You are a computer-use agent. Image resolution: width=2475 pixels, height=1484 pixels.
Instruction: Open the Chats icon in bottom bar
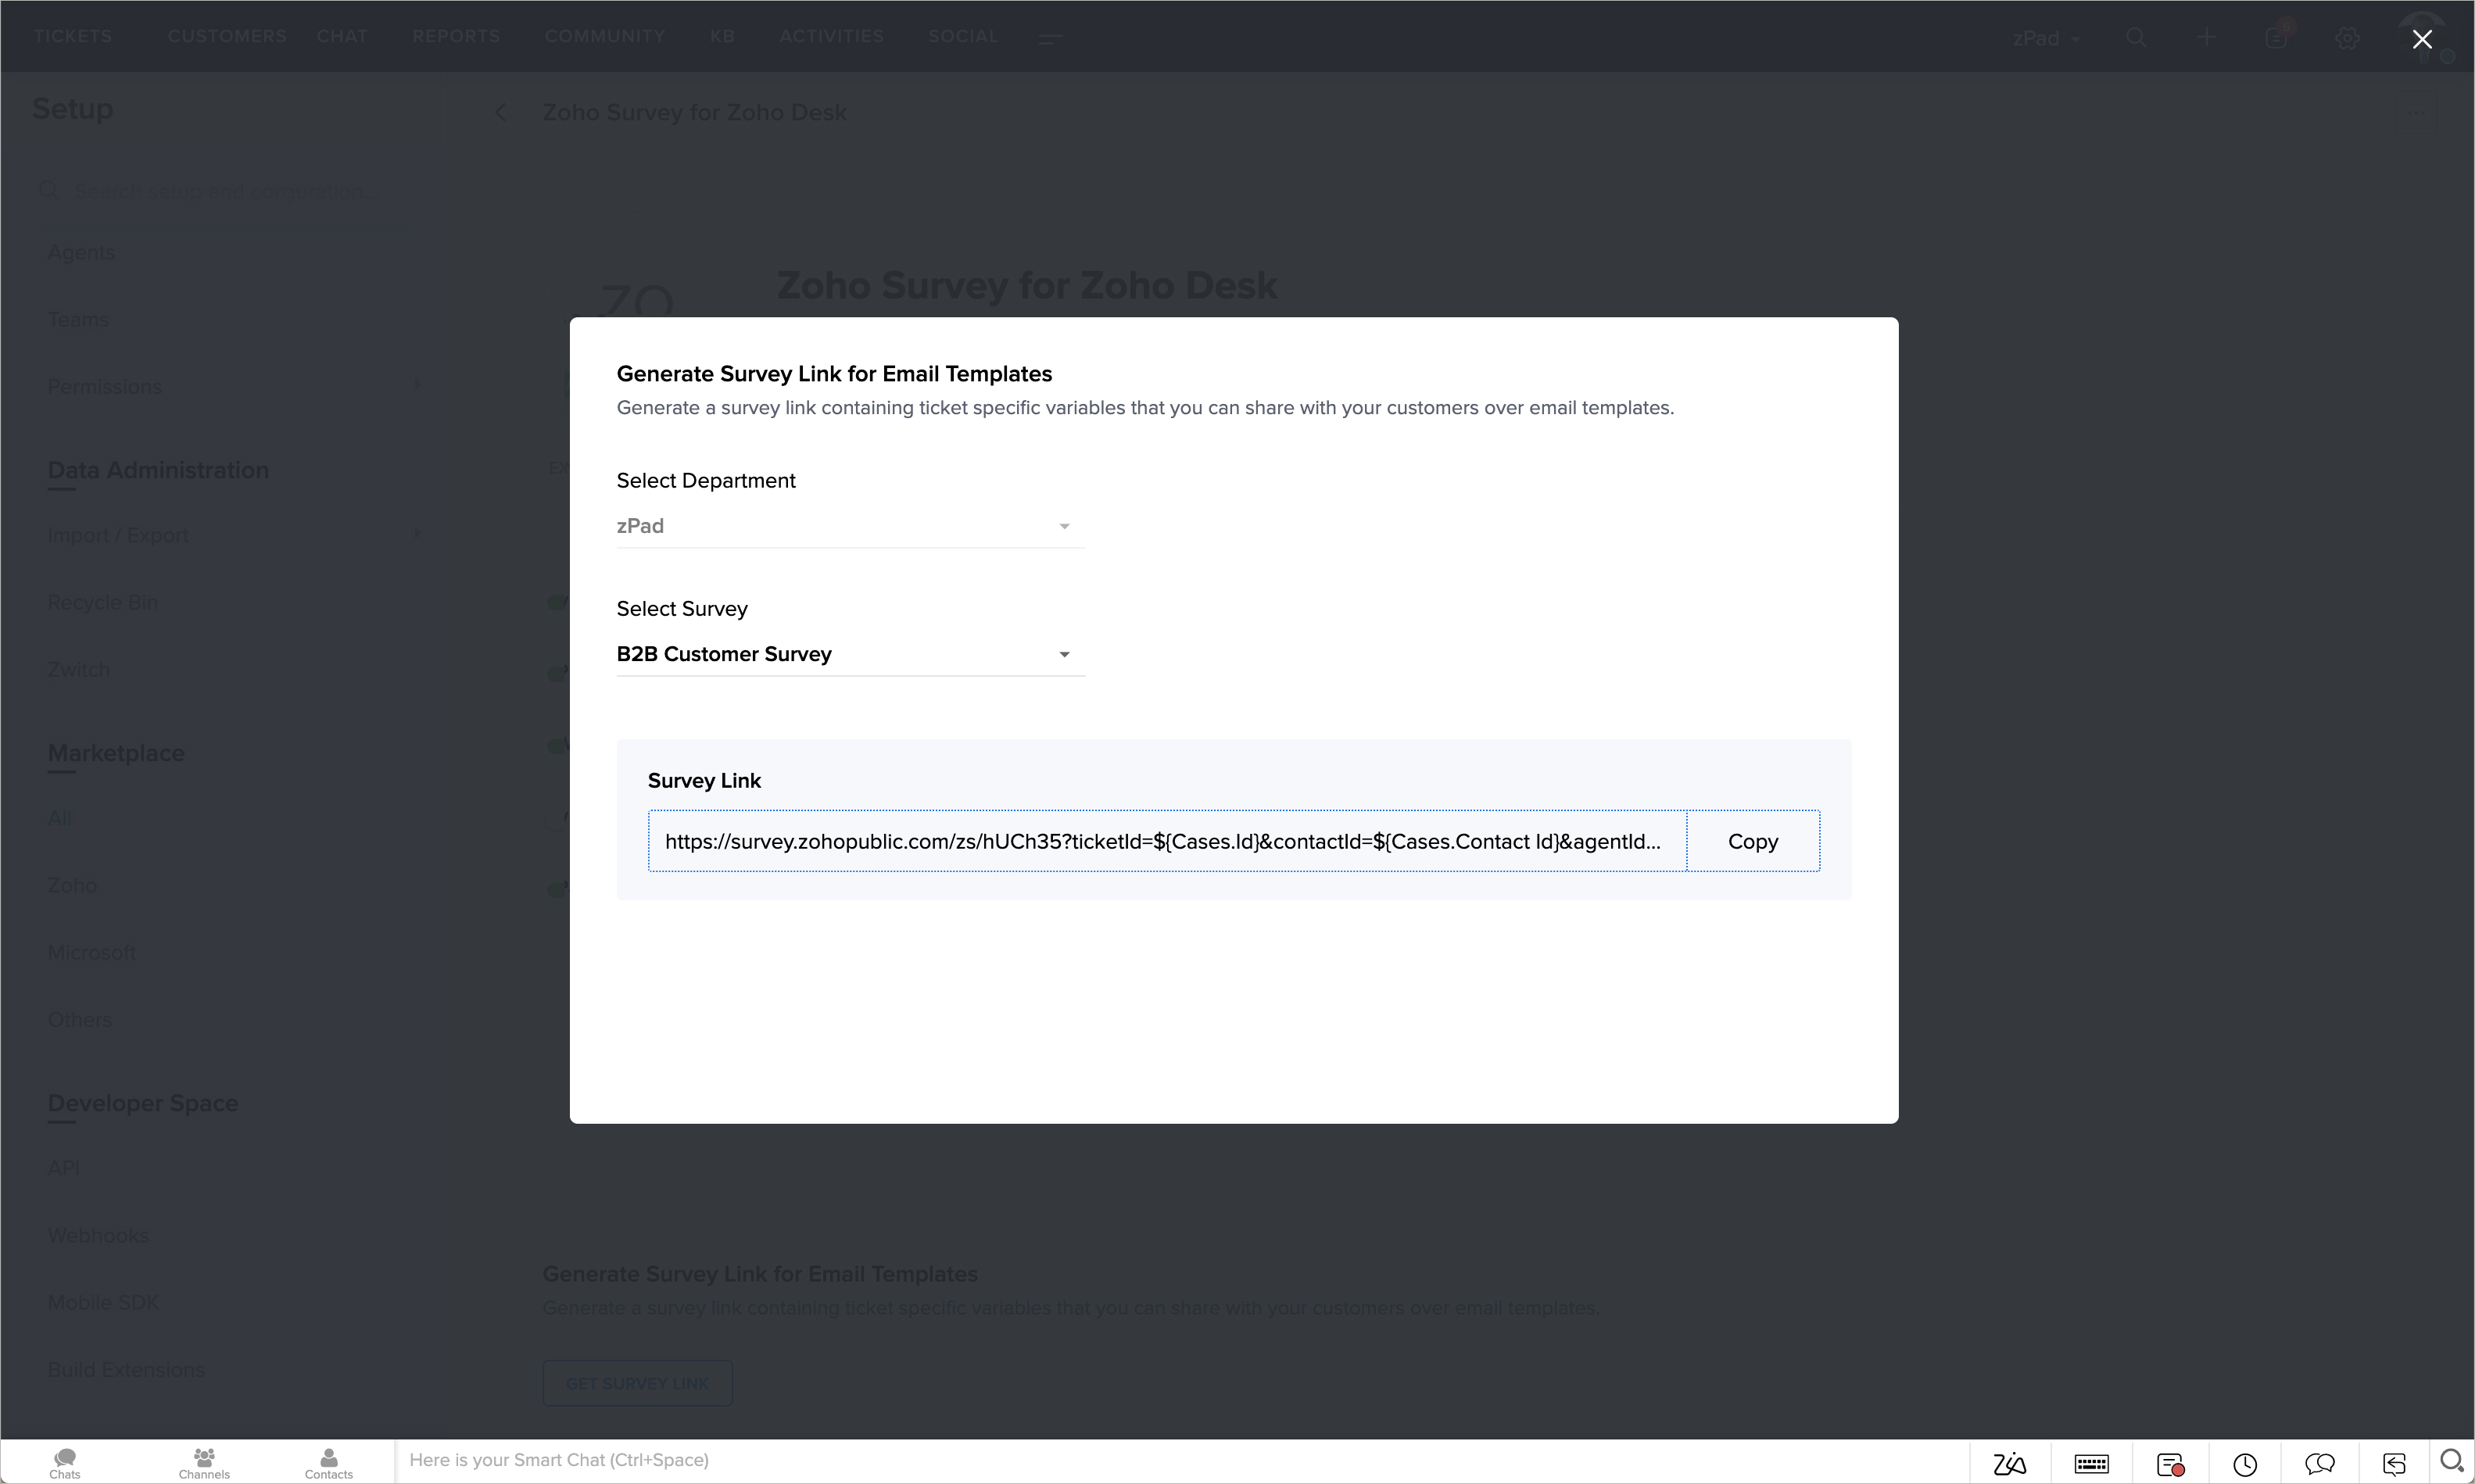click(65, 1462)
